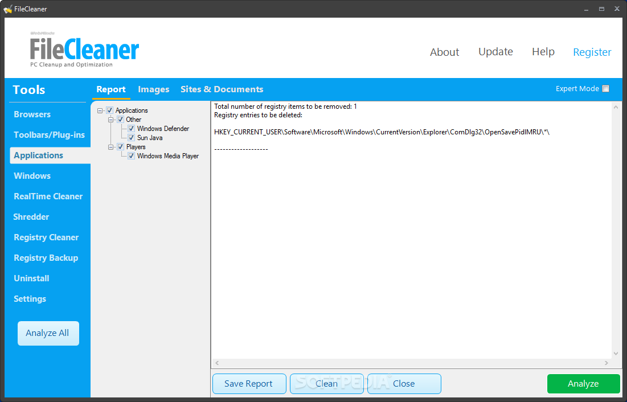This screenshot has height=402, width=627.
Task: Open the Windows tool in sidebar
Action: point(32,176)
